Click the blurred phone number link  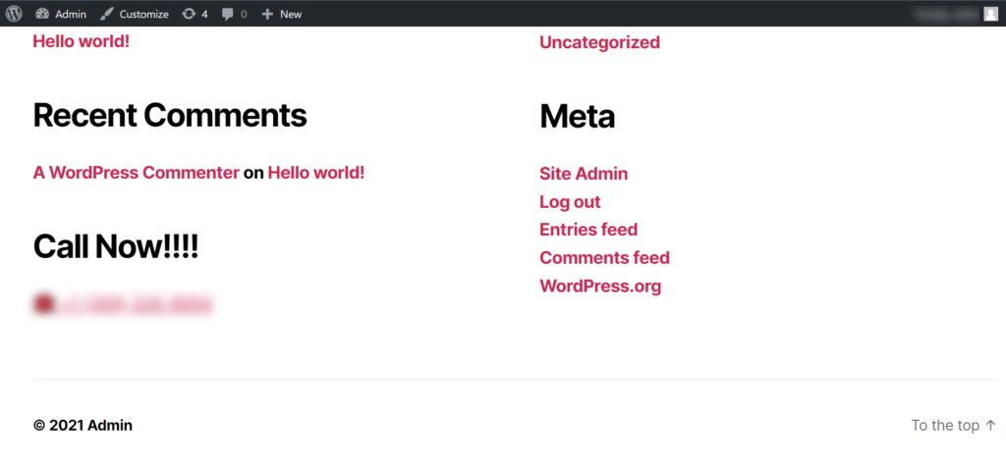tap(135, 304)
